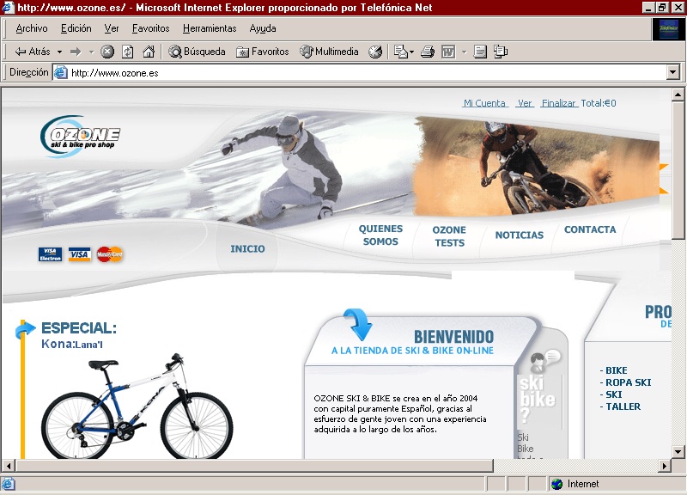Click the page icon in the address bar

60,73
